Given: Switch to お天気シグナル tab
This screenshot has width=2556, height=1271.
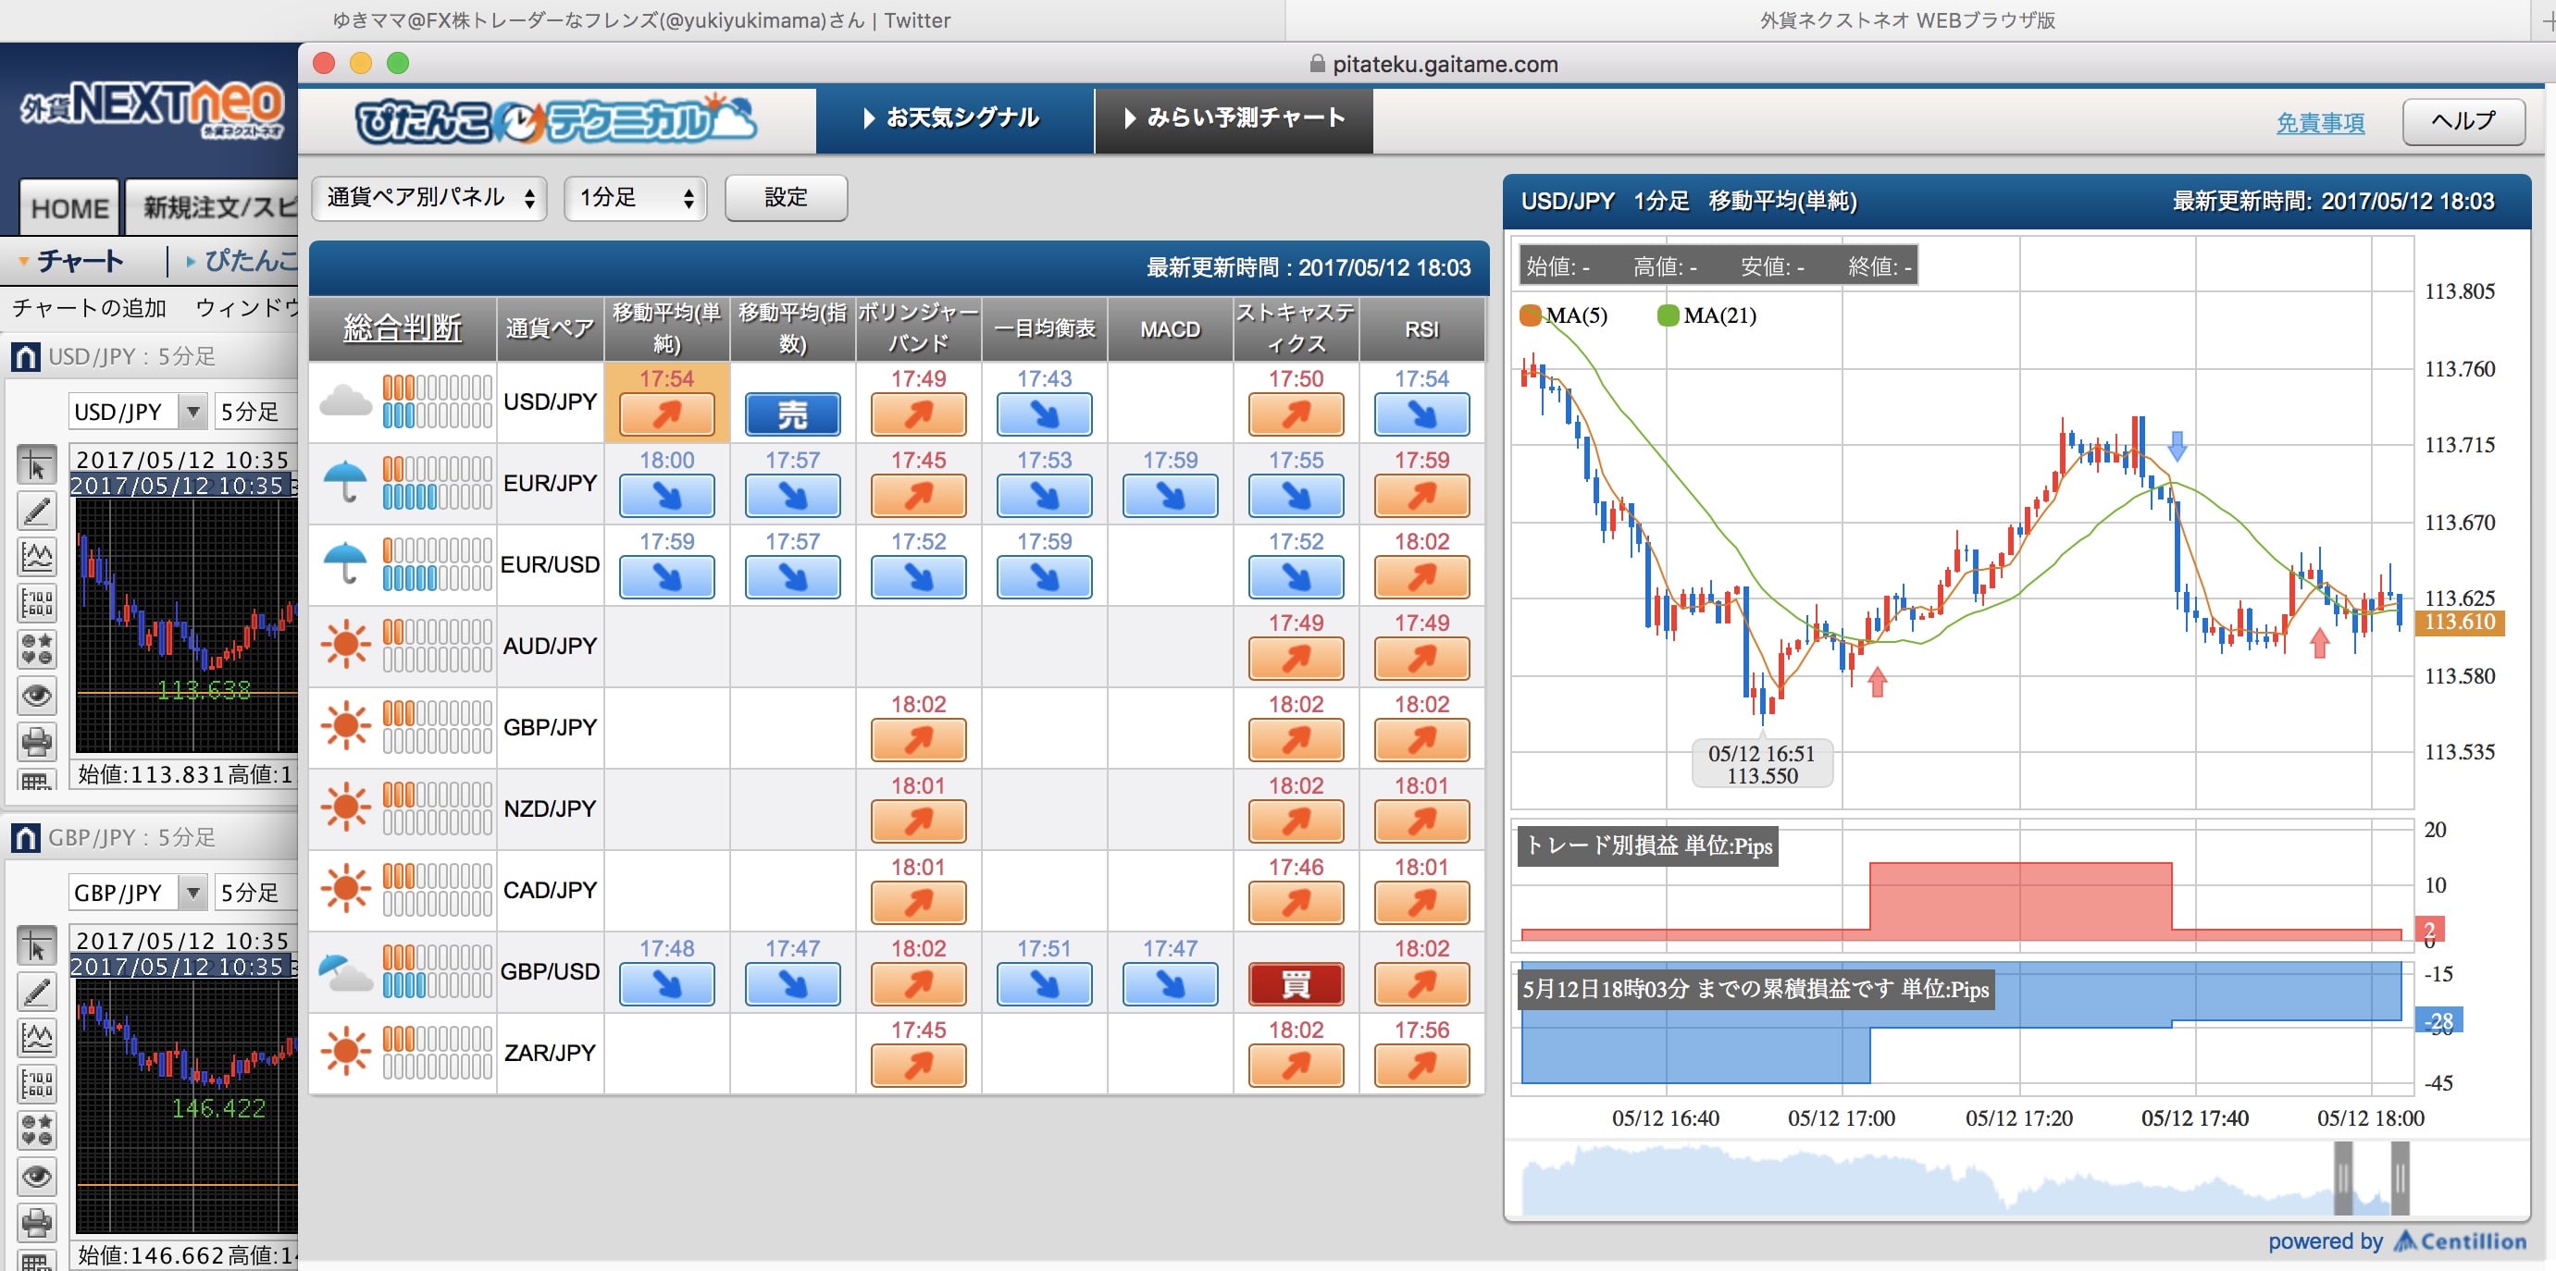Looking at the screenshot, I should (x=954, y=118).
